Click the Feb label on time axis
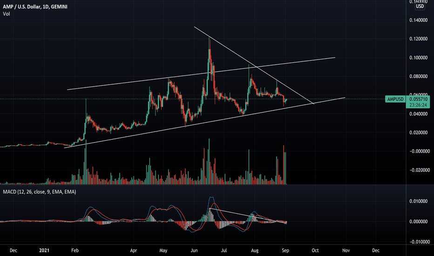434x256 pixels. [x=75, y=250]
